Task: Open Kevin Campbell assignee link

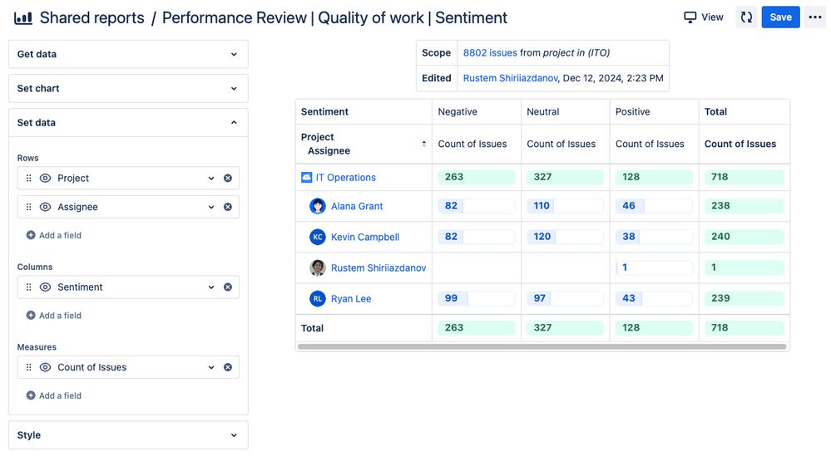Action: (365, 237)
